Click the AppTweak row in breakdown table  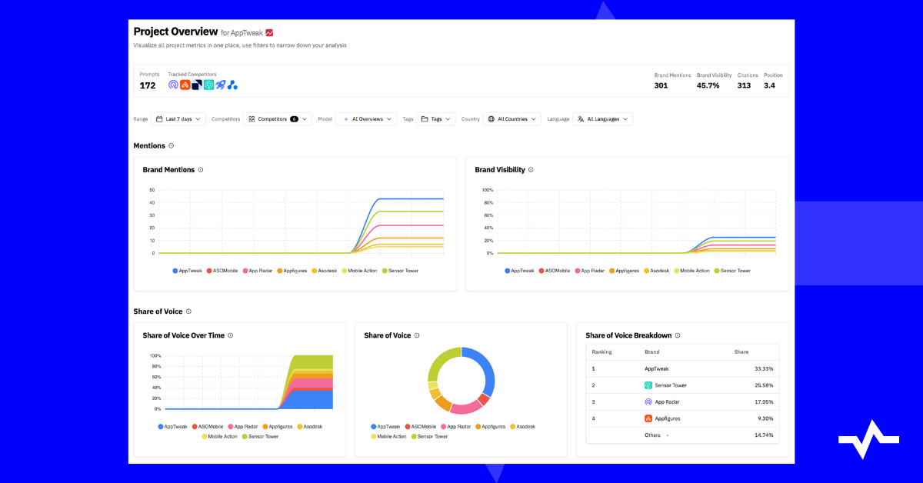(x=682, y=368)
